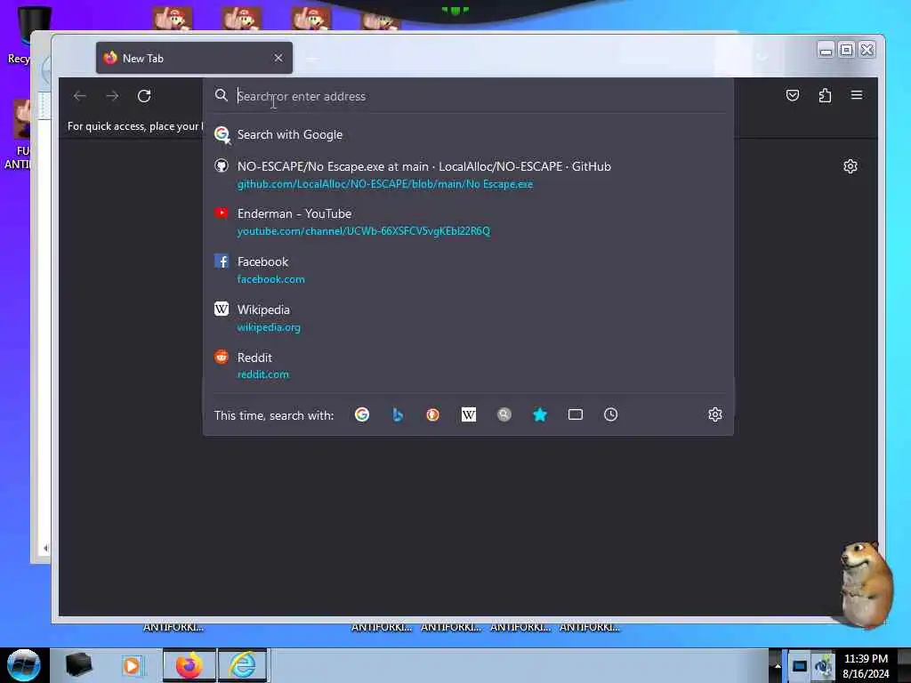Search this time with DuckDuckGo icon
The image size is (911, 683).
click(433, 414)
